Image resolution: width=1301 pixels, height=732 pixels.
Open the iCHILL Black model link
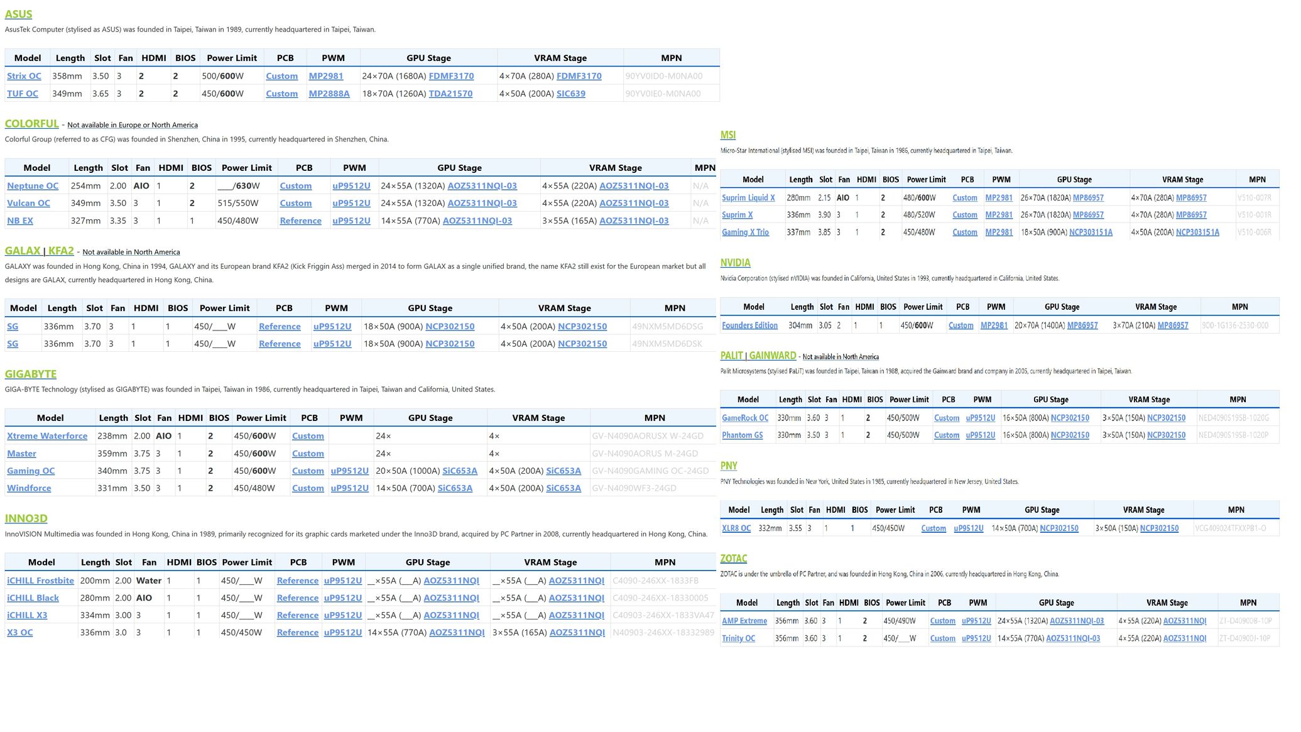33,598
